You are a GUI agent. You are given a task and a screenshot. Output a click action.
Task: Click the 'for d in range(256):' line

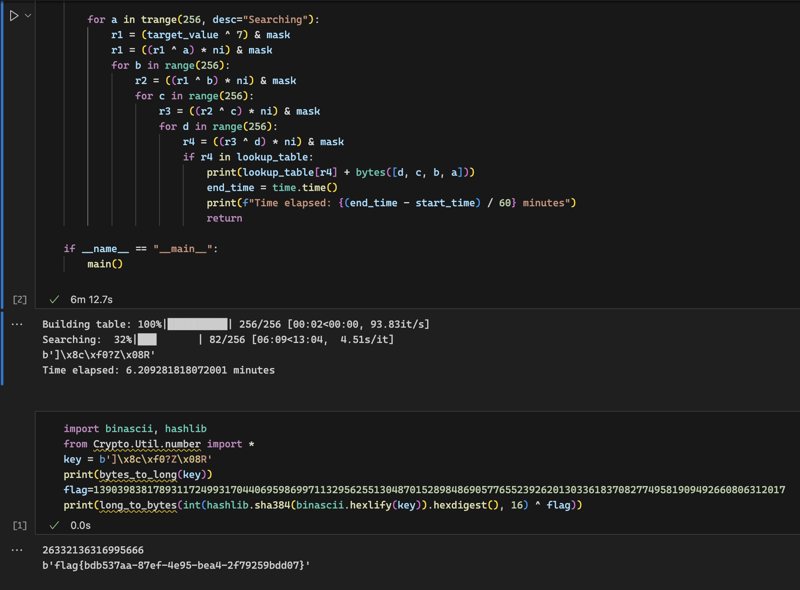tap(218, 126)
